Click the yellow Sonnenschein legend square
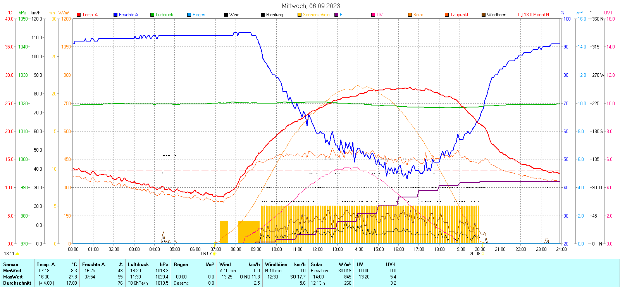 (300, 15)
